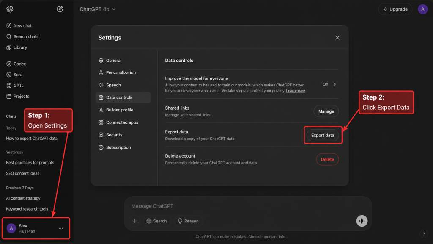
Task: Select the Builder profile tab
Action: (123, 110)
